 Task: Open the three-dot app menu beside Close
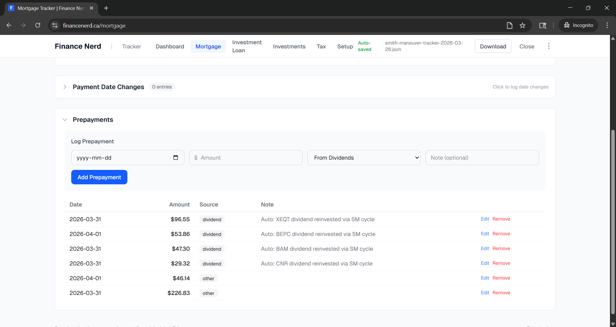(549, 46)
